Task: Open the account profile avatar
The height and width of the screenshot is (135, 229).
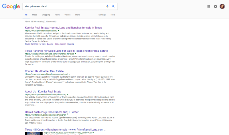Action: click(222, 6)
